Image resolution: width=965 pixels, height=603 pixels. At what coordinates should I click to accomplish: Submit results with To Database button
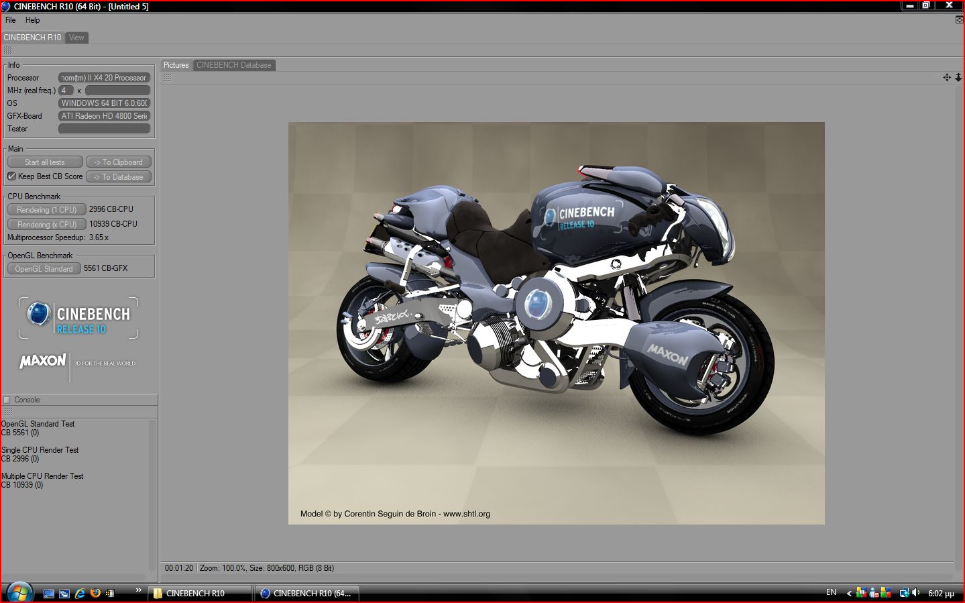[x=119, y=177]
